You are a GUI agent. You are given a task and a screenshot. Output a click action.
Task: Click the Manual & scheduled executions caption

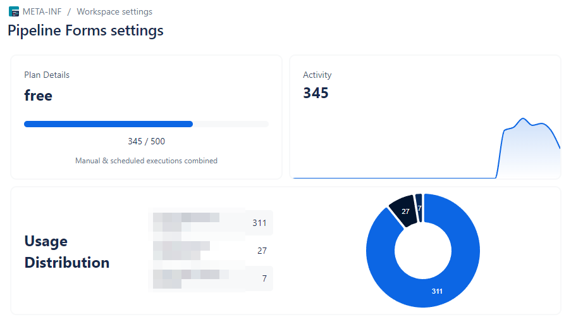click(x=146, y=161)
